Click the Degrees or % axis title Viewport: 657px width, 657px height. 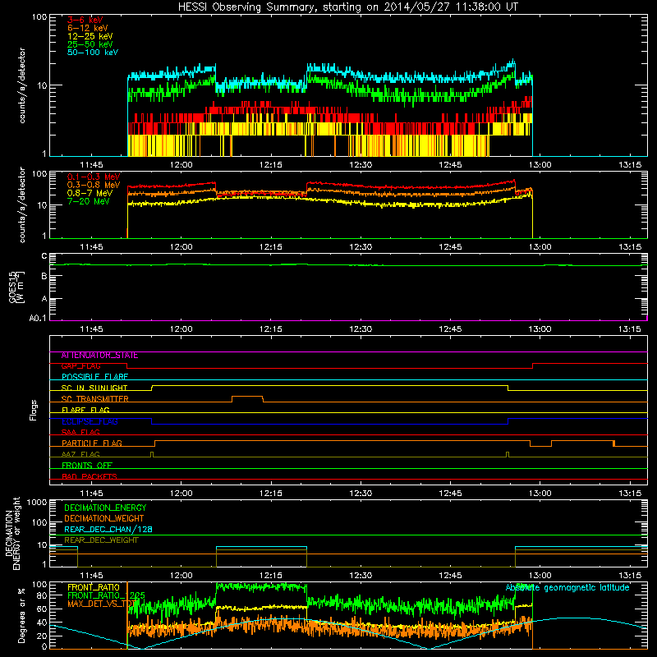click(21, 615)
